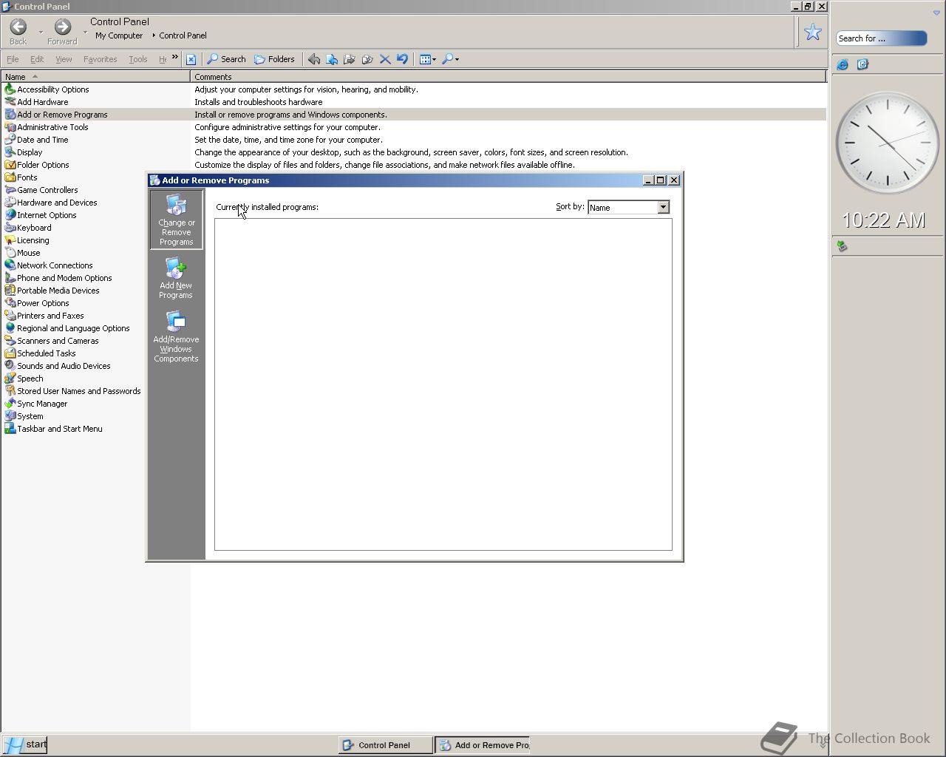Click the analog clock in sidebar
Image resolution: width=946 pixels, height=757 pixels.
click(887, 143)
